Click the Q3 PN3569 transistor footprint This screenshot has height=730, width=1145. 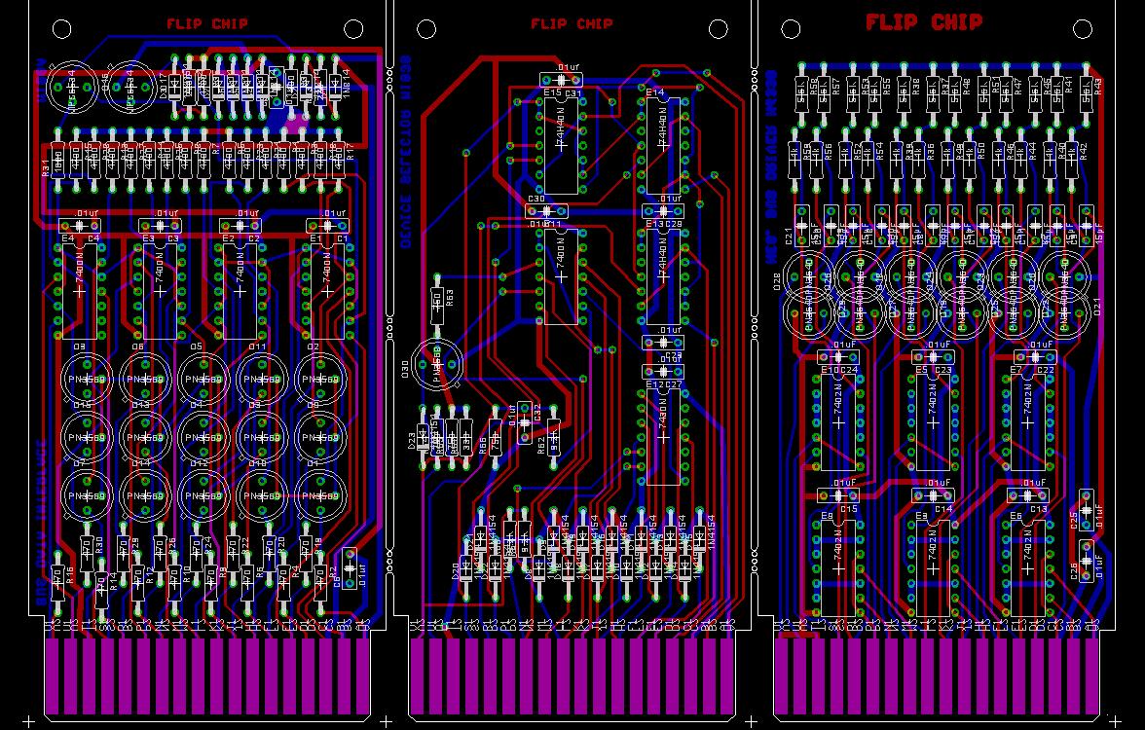coord(86,379)
